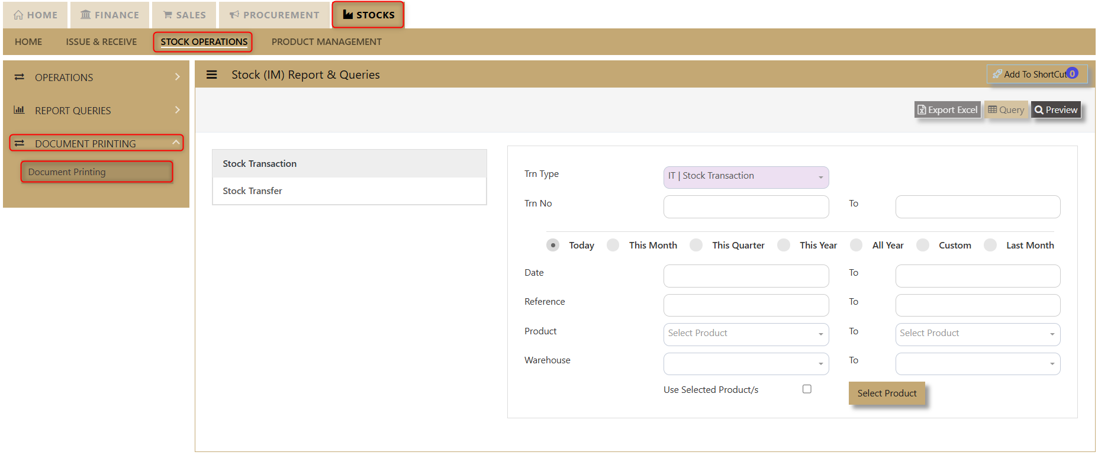Viewport: 1098px width, 455px height.
Task: Click the Add To ShortCut rocket icon
Action: click(997, 74)
